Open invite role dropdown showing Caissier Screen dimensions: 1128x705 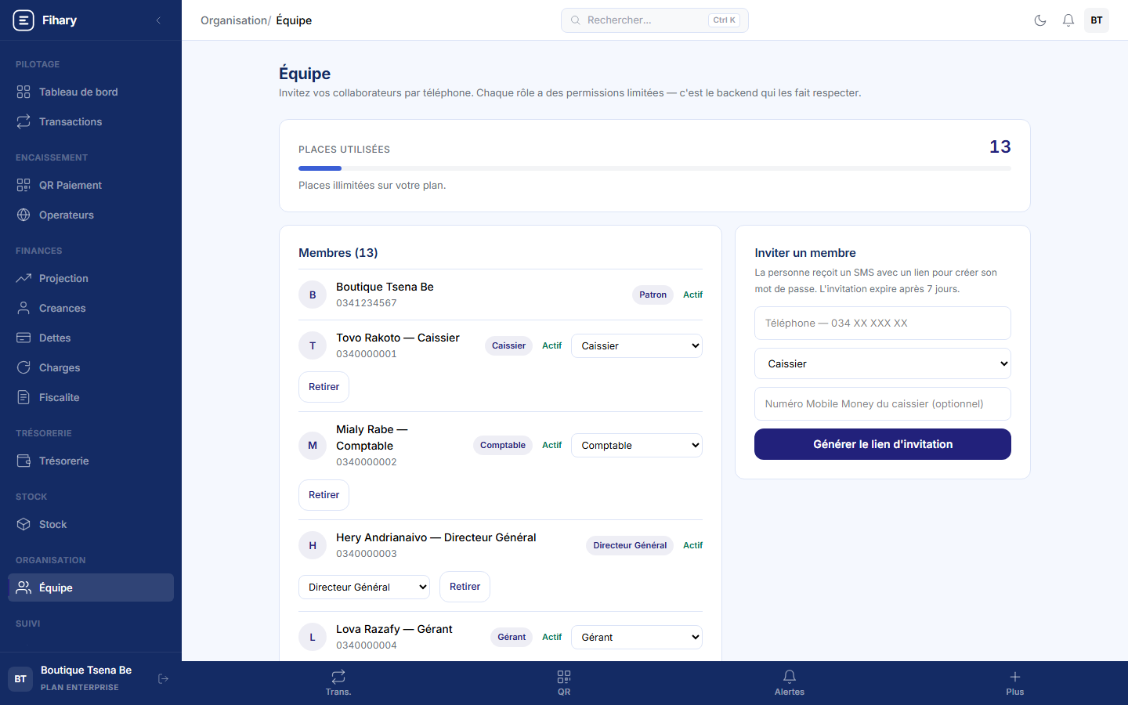point(883,363)
